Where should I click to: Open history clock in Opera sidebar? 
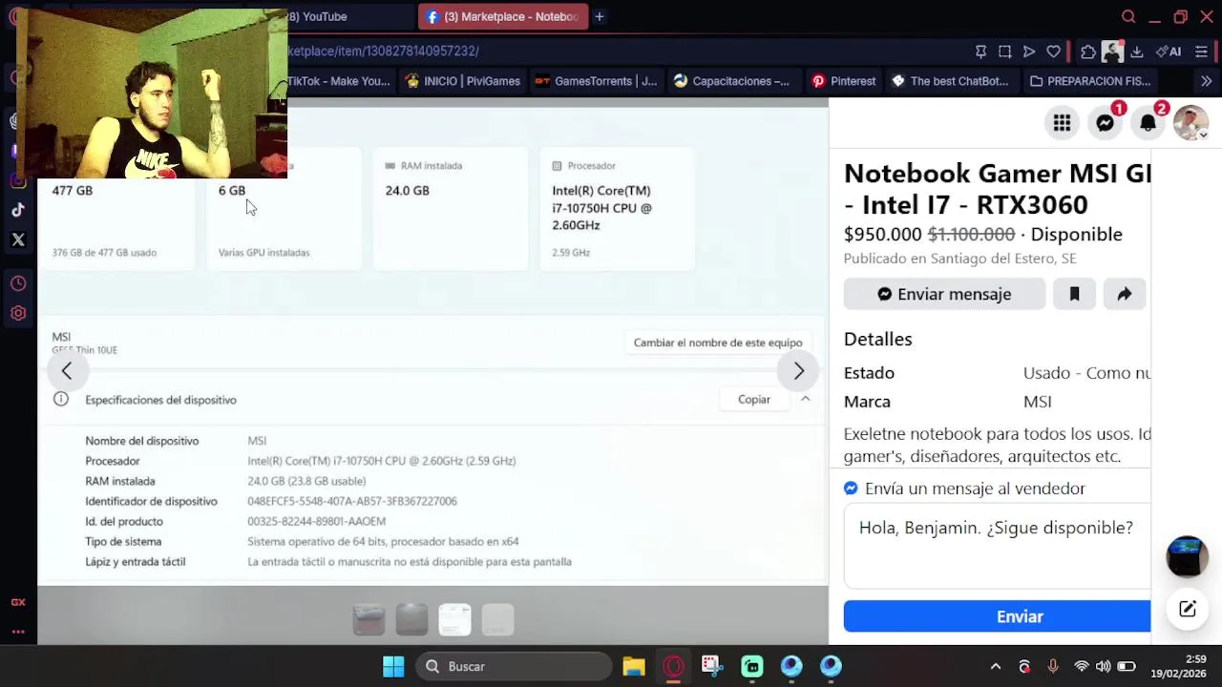(18, 283)
